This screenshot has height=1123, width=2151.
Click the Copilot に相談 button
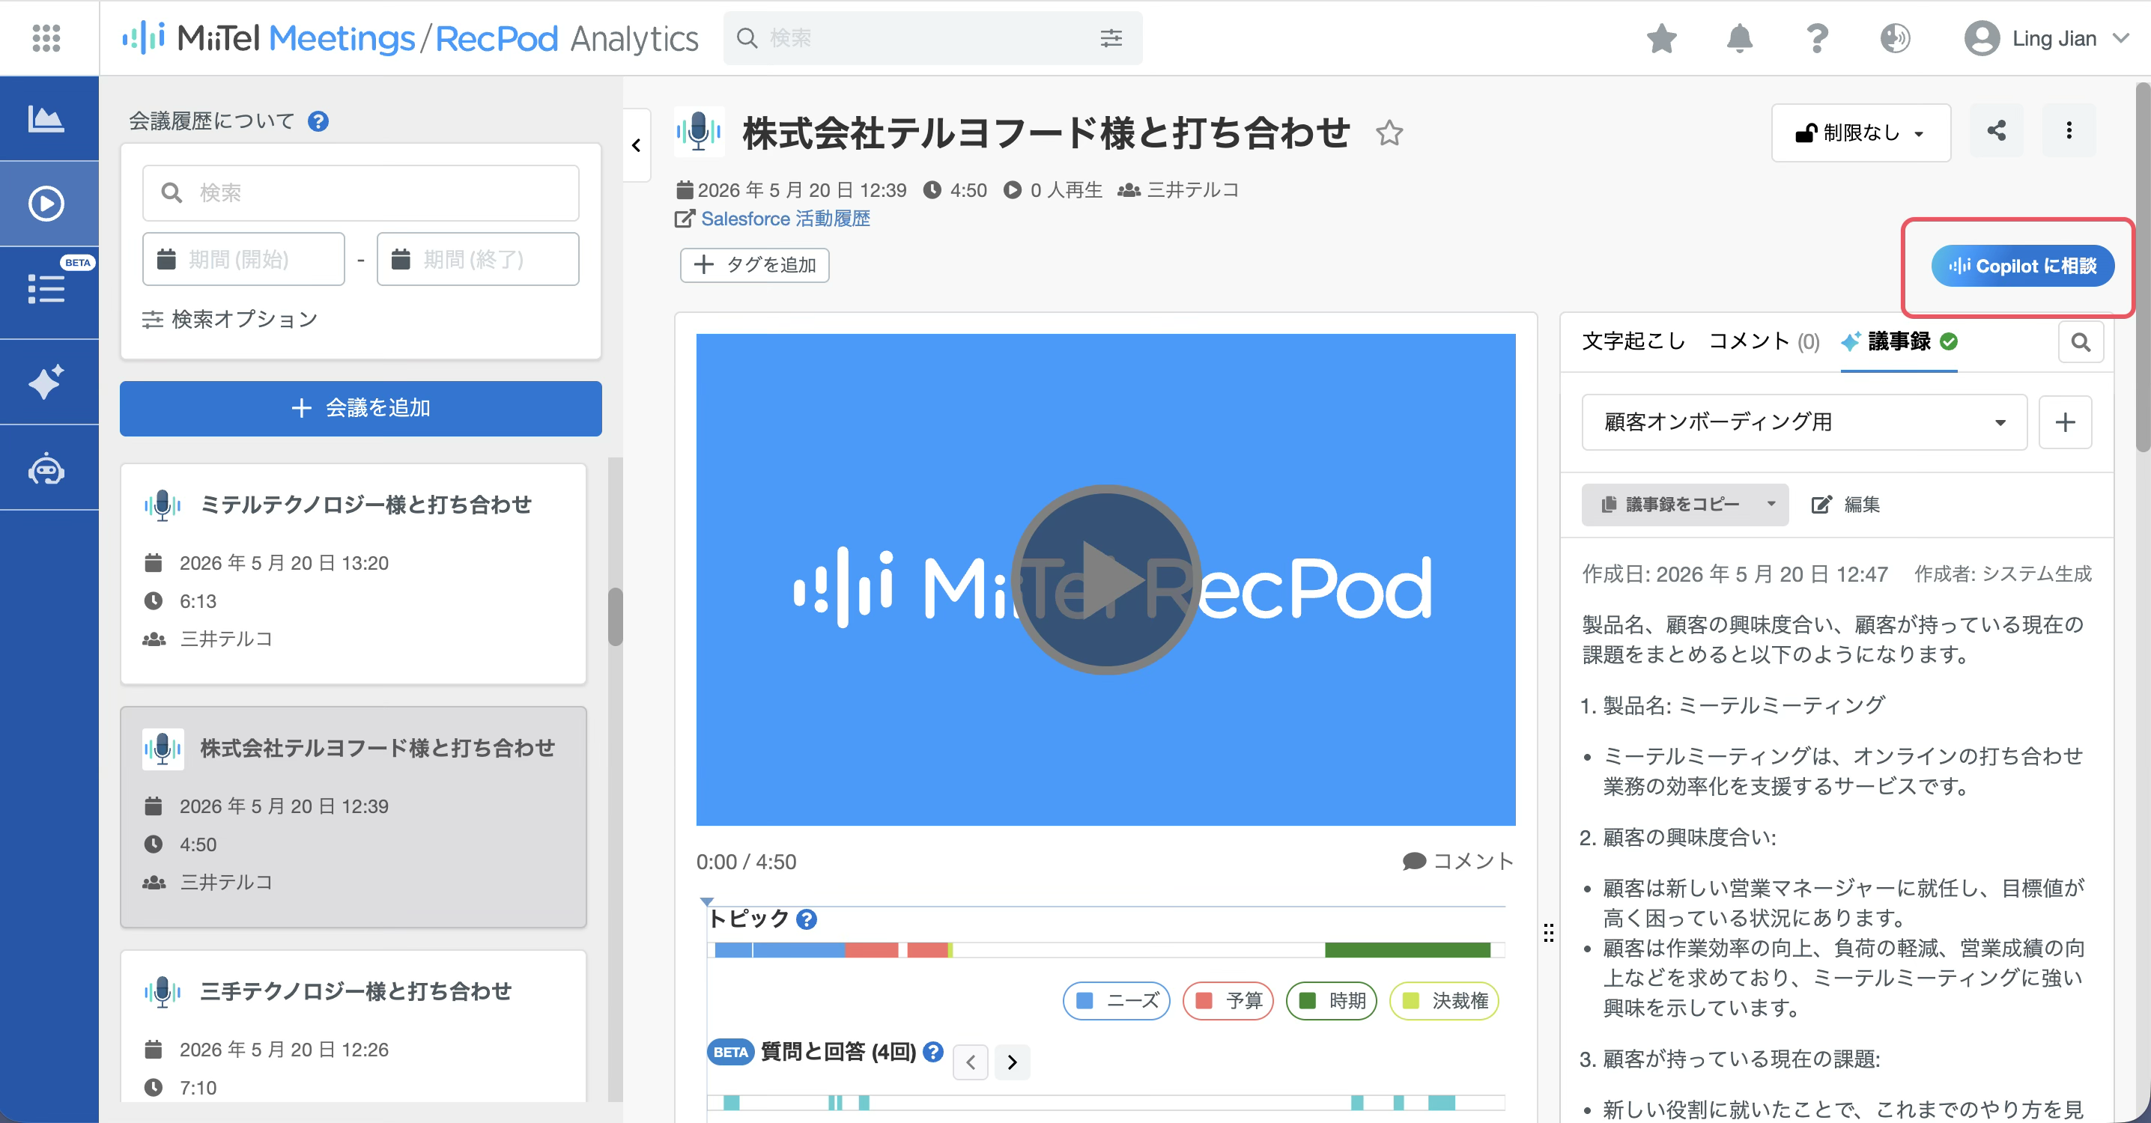pos(2022,267)
